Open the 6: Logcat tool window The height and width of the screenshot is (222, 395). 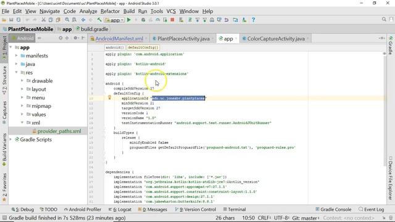coord(120,210)
